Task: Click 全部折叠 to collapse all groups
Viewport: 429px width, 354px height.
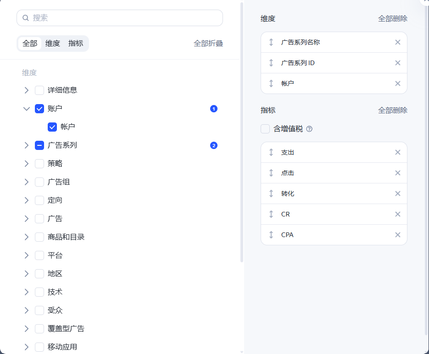Action: pyautogui.click(x=208, y=44)
